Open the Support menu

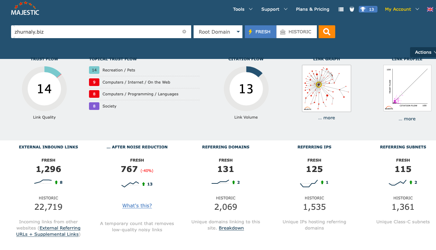tap(274, 9)
